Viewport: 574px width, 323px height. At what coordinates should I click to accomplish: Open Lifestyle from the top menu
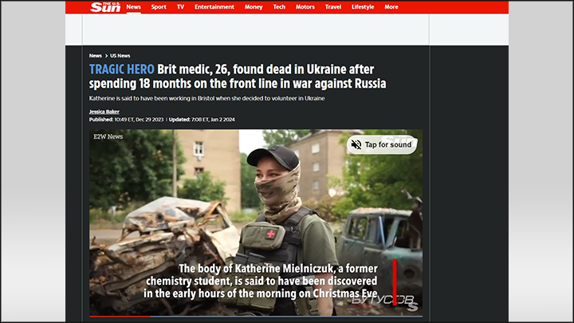(x=363, y=7)
